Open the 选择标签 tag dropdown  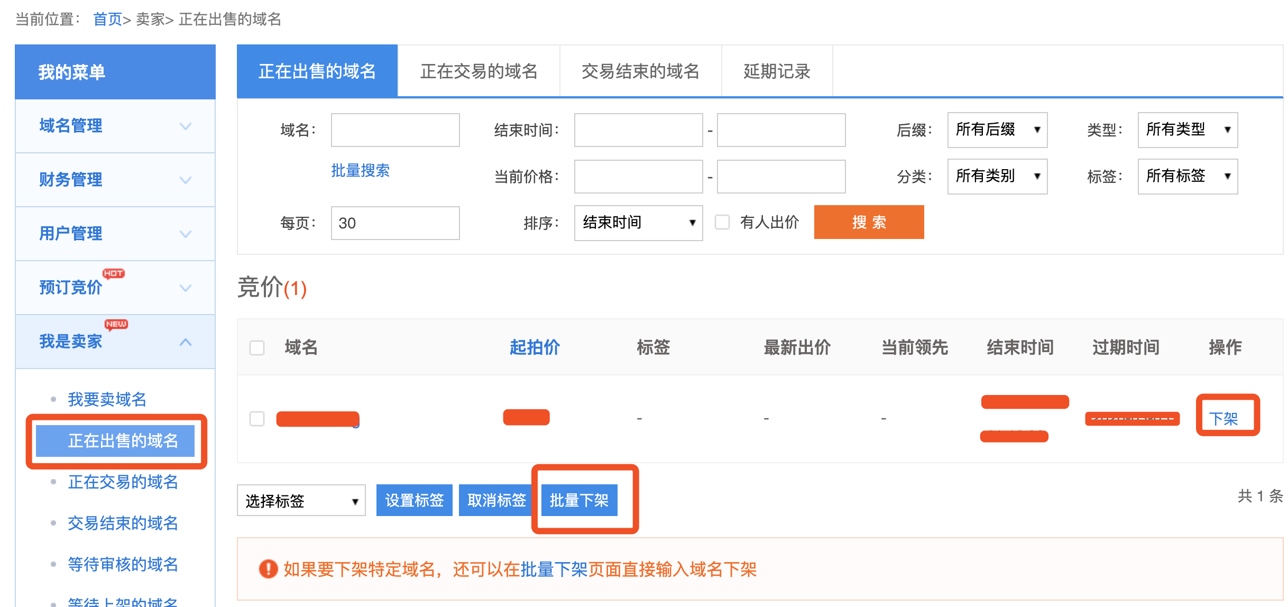[x=301, y=500]
